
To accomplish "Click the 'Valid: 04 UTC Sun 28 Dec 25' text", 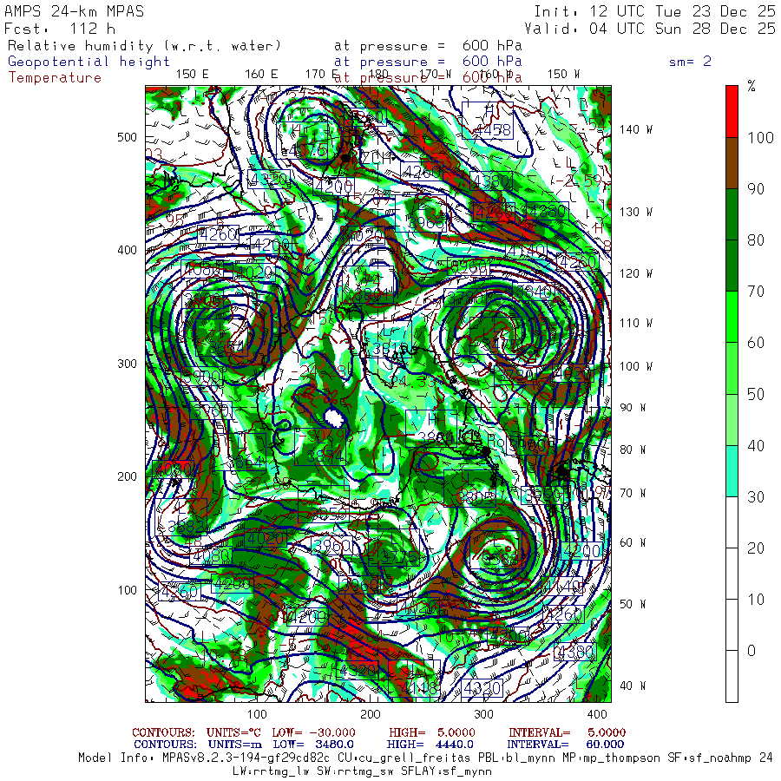I will point(649,29).
